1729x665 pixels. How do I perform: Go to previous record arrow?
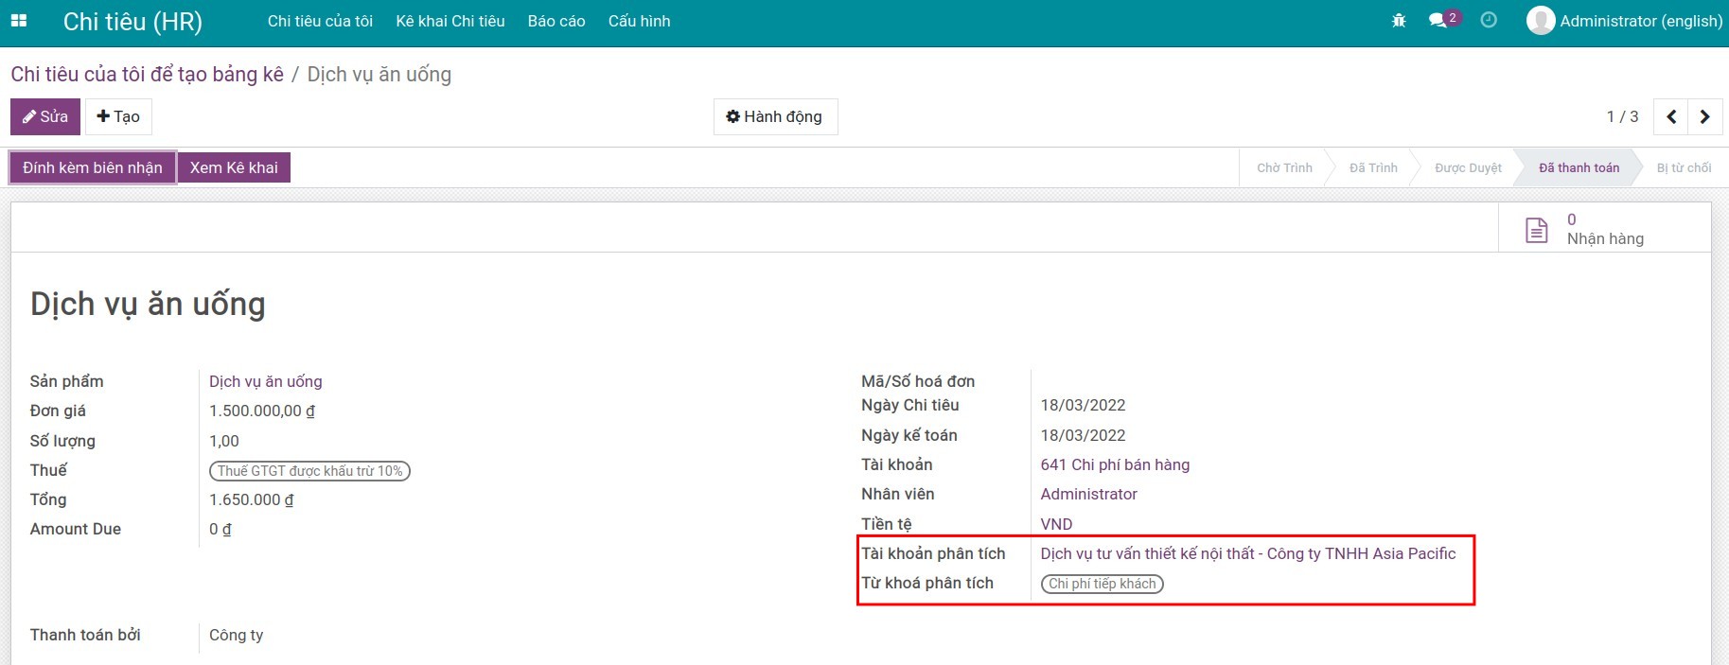click(x=1671, y=117)
